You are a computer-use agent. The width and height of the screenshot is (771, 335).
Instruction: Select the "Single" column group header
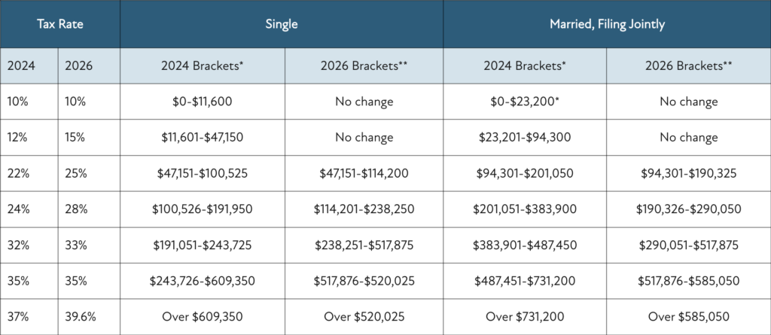click(282, 24)
